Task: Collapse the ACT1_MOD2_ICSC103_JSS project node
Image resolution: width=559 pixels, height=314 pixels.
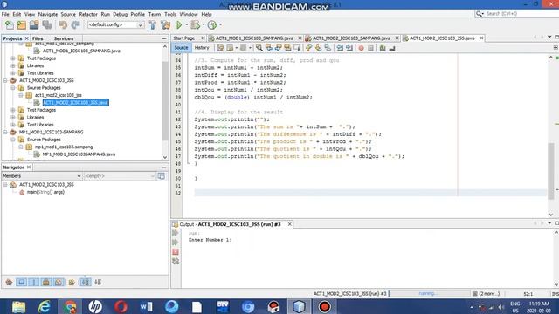Action: click(x=5, y=80)
